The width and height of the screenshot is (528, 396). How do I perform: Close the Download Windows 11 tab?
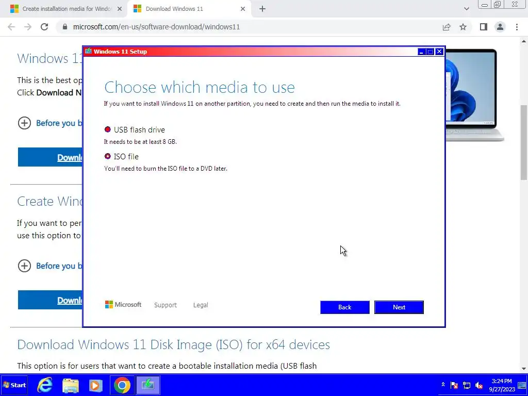click(x=243, y=9)
